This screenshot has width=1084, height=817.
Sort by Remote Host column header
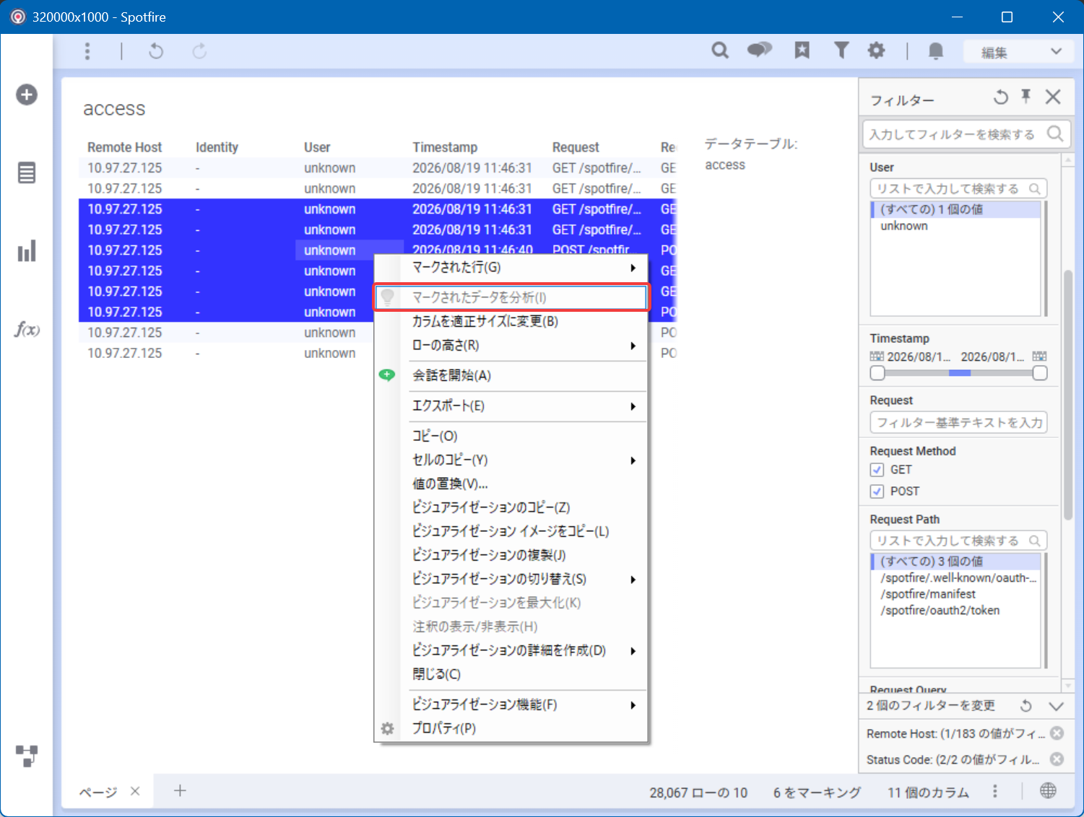[125, 147]
